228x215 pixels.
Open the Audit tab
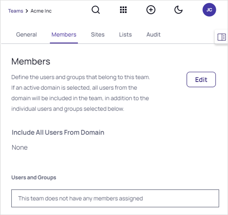153,35
